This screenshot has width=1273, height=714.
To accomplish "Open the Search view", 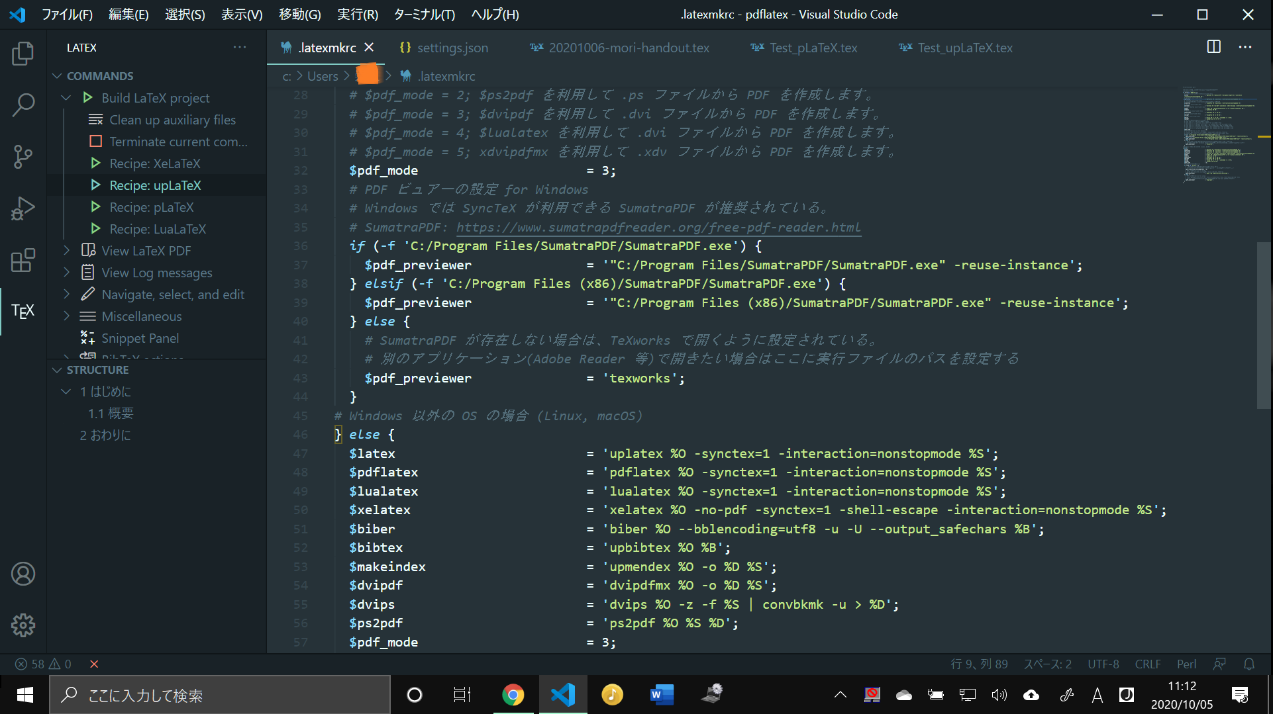I will 23,105.
